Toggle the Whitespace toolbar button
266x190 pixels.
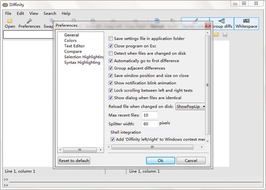tap(246, 23)
